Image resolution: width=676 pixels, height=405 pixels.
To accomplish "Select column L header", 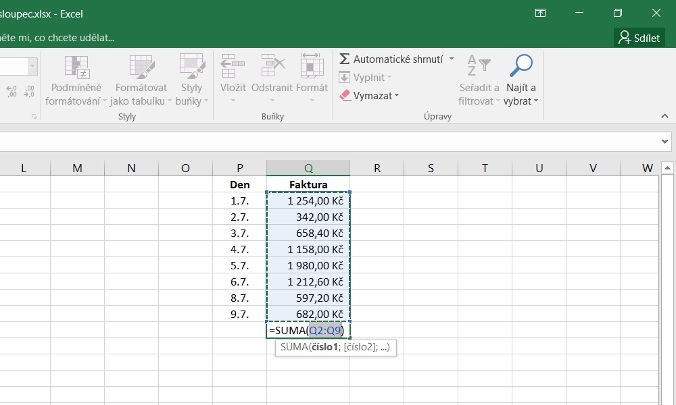I will coord(24,168).
